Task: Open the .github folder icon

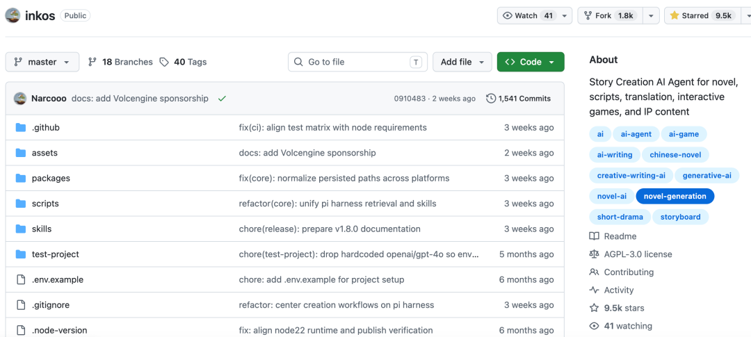Action: (21, 128)
